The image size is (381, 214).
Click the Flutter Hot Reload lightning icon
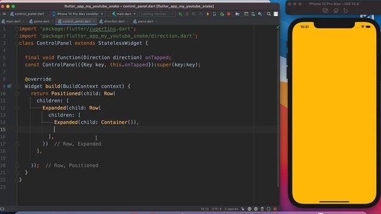coord(208,14)
